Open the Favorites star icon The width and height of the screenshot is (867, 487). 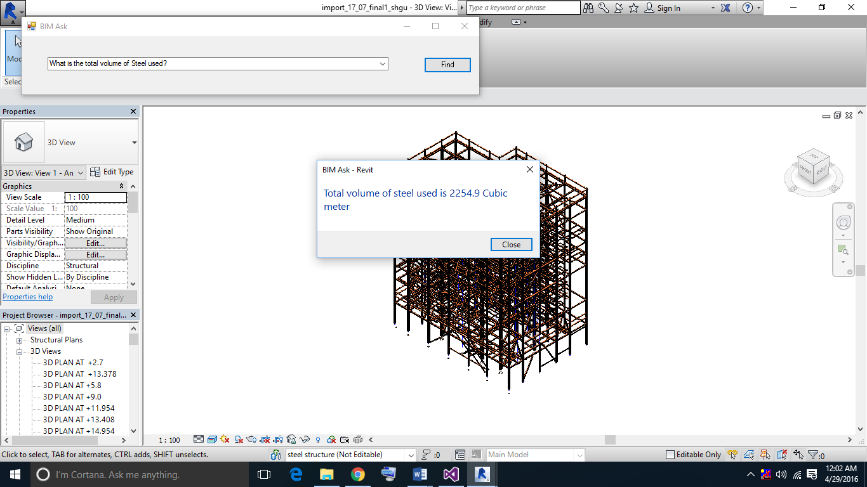pyautogui.click(x=633, y=8)
